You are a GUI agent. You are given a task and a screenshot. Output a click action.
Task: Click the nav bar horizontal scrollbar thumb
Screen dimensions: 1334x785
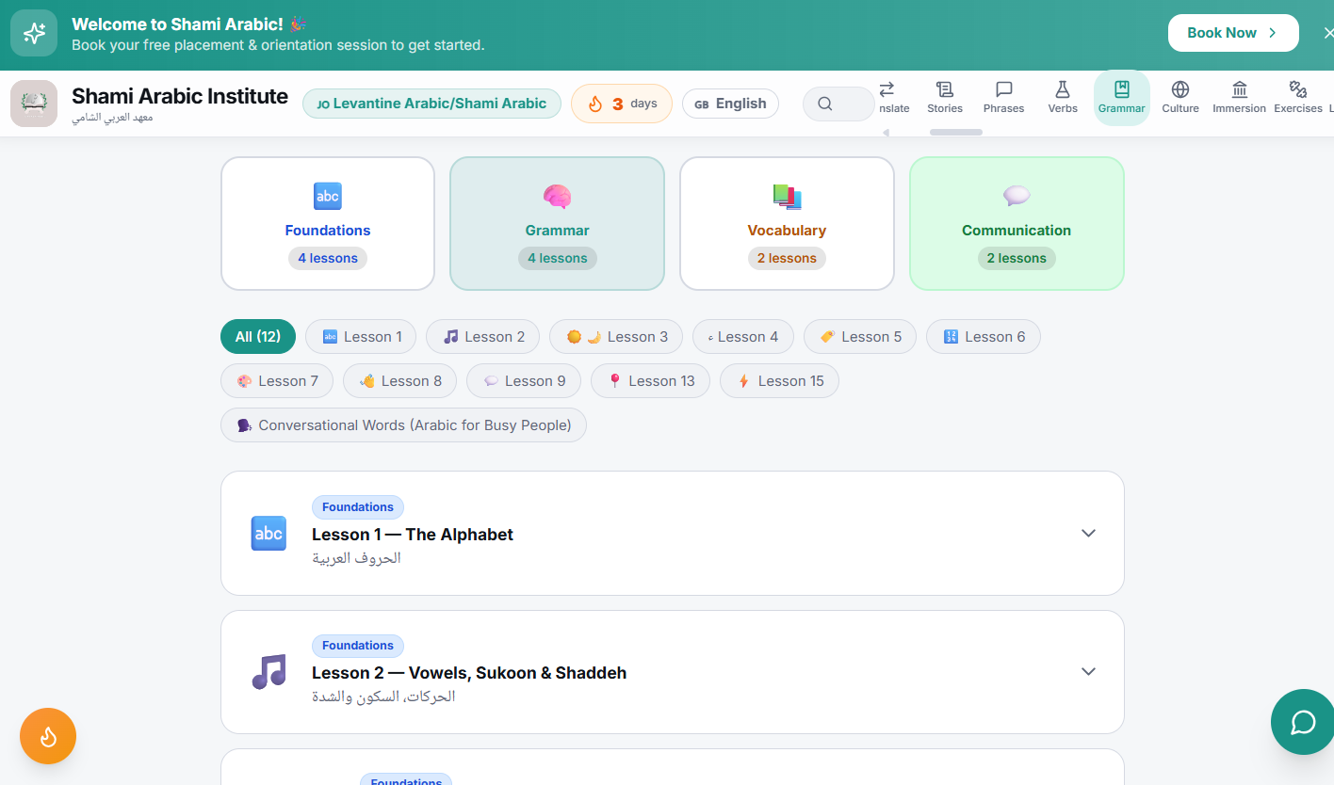pos(956,133)
